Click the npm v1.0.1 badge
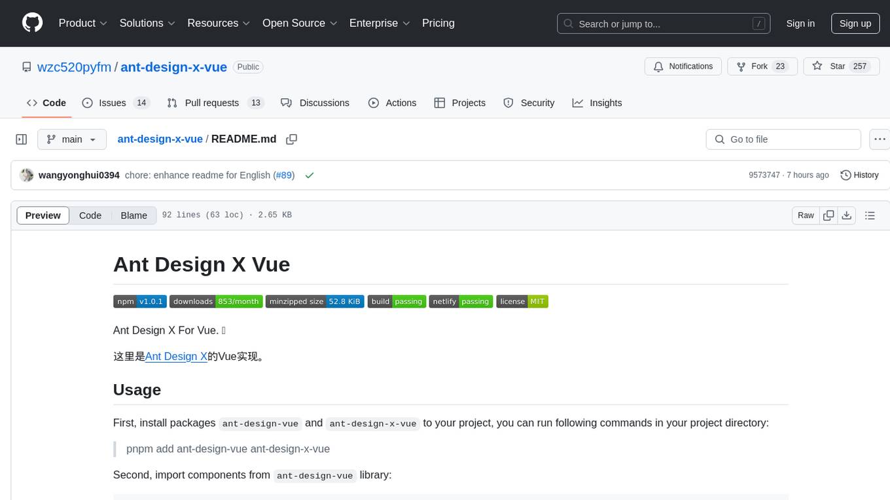This screenshot has height=500, width=890. [x=140, y=302]
